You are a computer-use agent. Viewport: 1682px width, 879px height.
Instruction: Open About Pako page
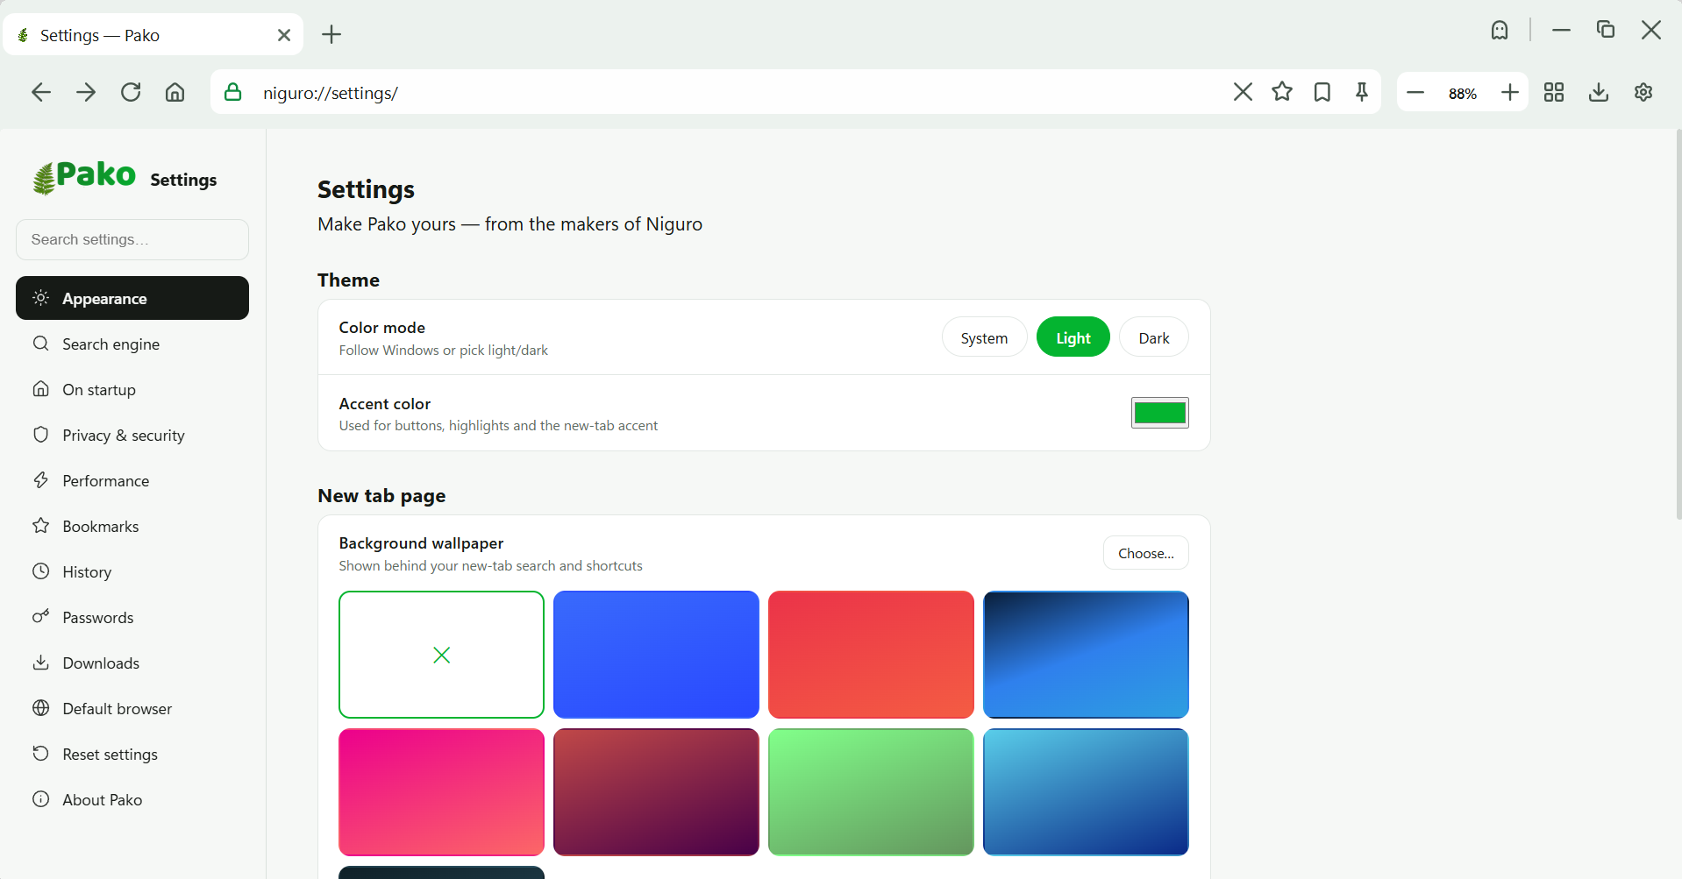point(132,799)
